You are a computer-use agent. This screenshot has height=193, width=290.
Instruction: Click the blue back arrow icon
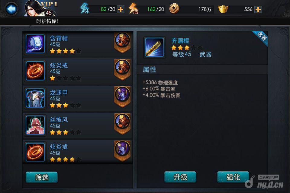click(11, 9)
